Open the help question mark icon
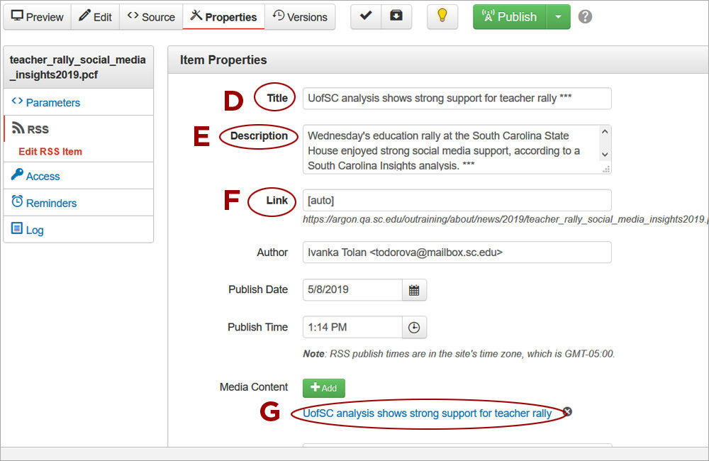The image size is (709, 461). [x=585, y=17]
